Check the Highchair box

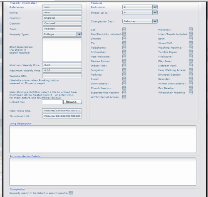point(191,30)
